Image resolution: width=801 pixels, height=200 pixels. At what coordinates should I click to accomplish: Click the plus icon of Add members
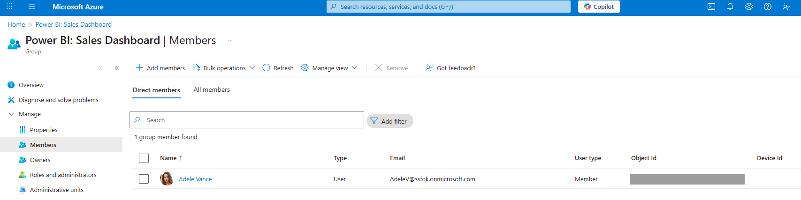click(139, 67)
